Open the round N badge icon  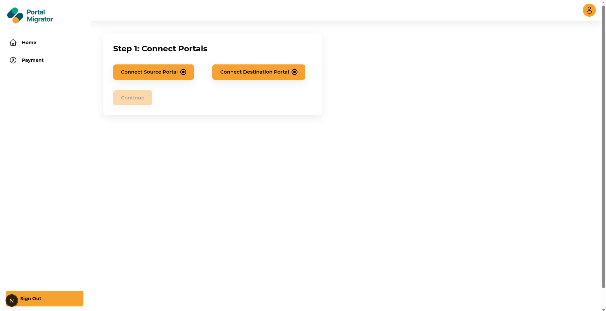[x=12, y=301]
